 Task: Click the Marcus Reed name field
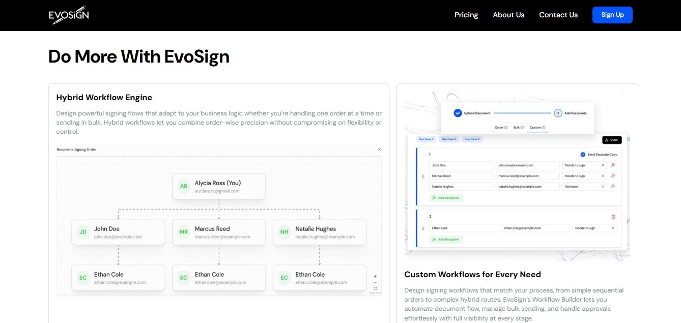coord(461,176)
